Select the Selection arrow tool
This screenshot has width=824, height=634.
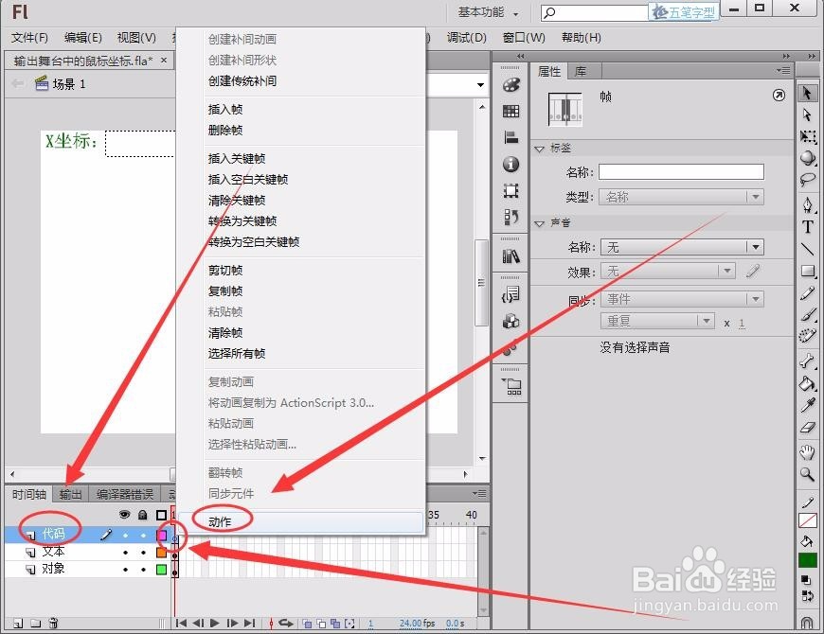[807, 93]
